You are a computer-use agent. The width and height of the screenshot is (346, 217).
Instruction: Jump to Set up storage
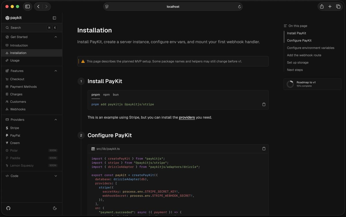(298, 62)
